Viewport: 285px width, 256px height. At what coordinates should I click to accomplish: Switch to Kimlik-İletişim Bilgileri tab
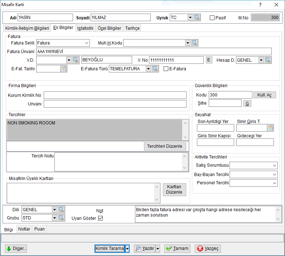27,28
